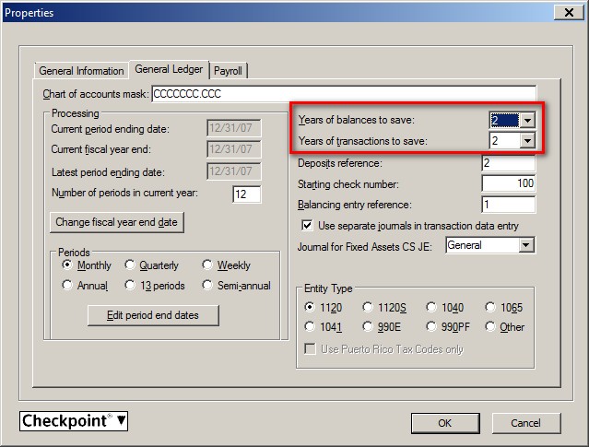This screenshot has width=589, height=447.
Task: Open the Checkpoint dropdown menu
Action: 74,422
